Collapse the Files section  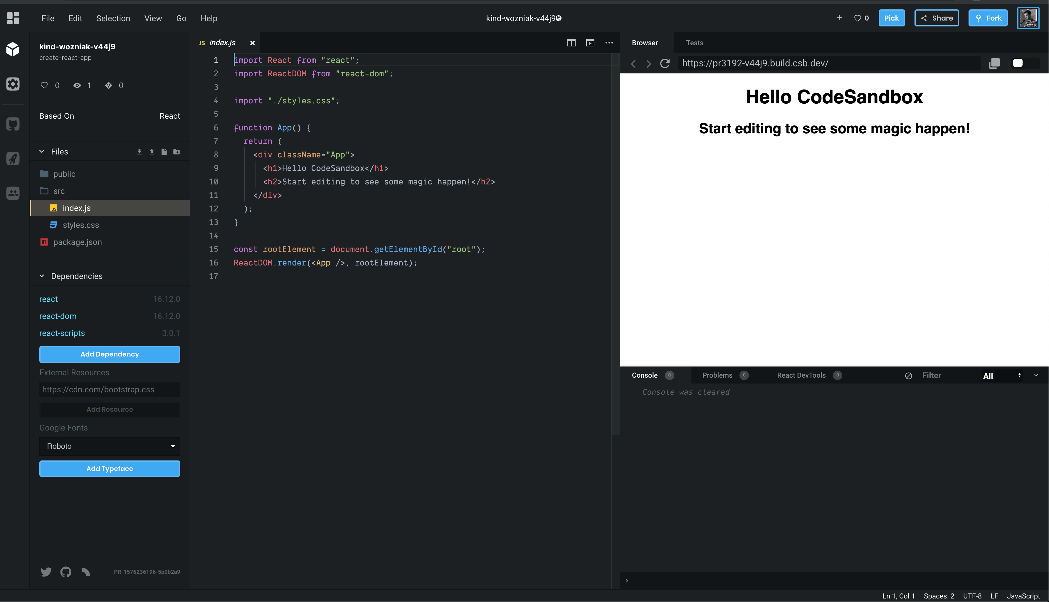[x=42, y=152]
